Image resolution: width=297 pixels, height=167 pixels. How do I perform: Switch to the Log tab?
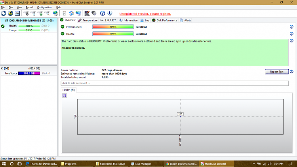(145, 20)
